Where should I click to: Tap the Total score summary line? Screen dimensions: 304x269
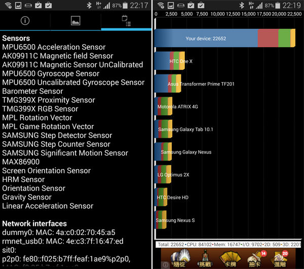pos(229,244)
